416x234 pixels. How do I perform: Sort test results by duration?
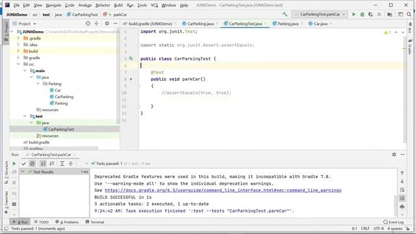52,164
